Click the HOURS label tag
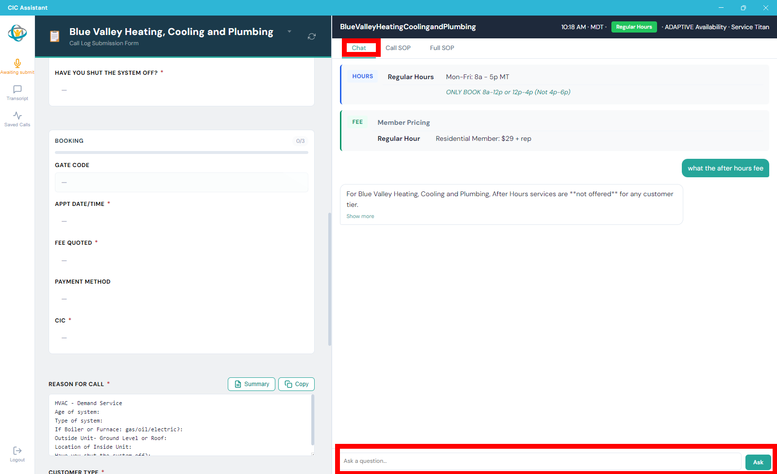The width and height of the screenshot is (777, 474). (x=363, y=76)
